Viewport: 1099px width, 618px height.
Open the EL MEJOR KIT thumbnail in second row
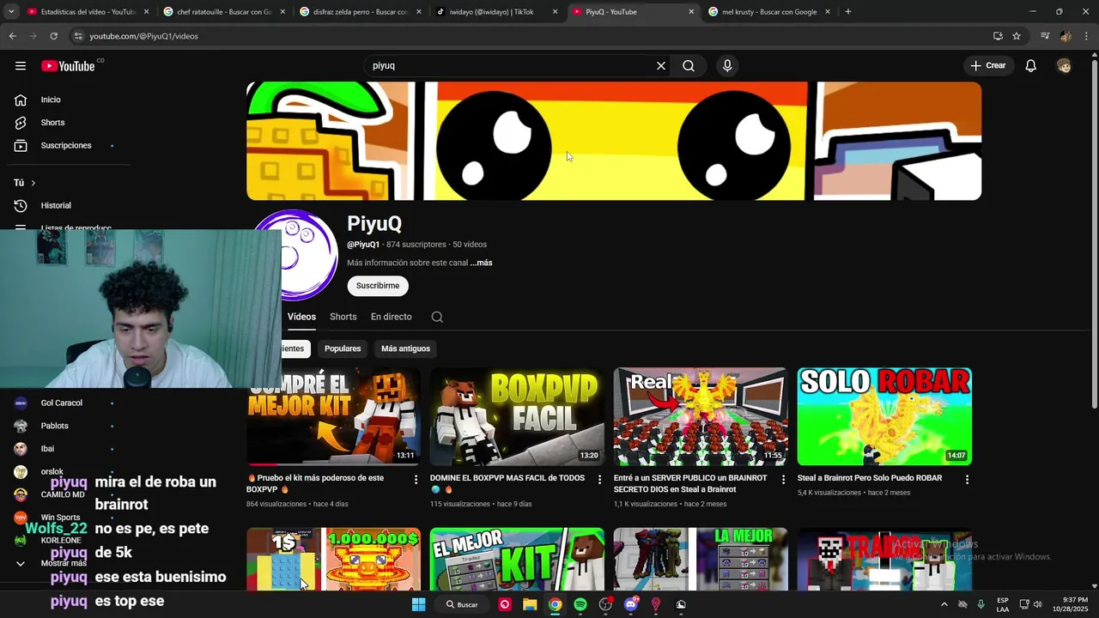click(517, 560)
